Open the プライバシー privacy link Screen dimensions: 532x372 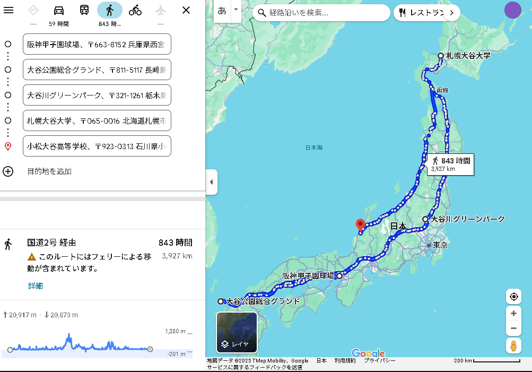coord(380,360)
